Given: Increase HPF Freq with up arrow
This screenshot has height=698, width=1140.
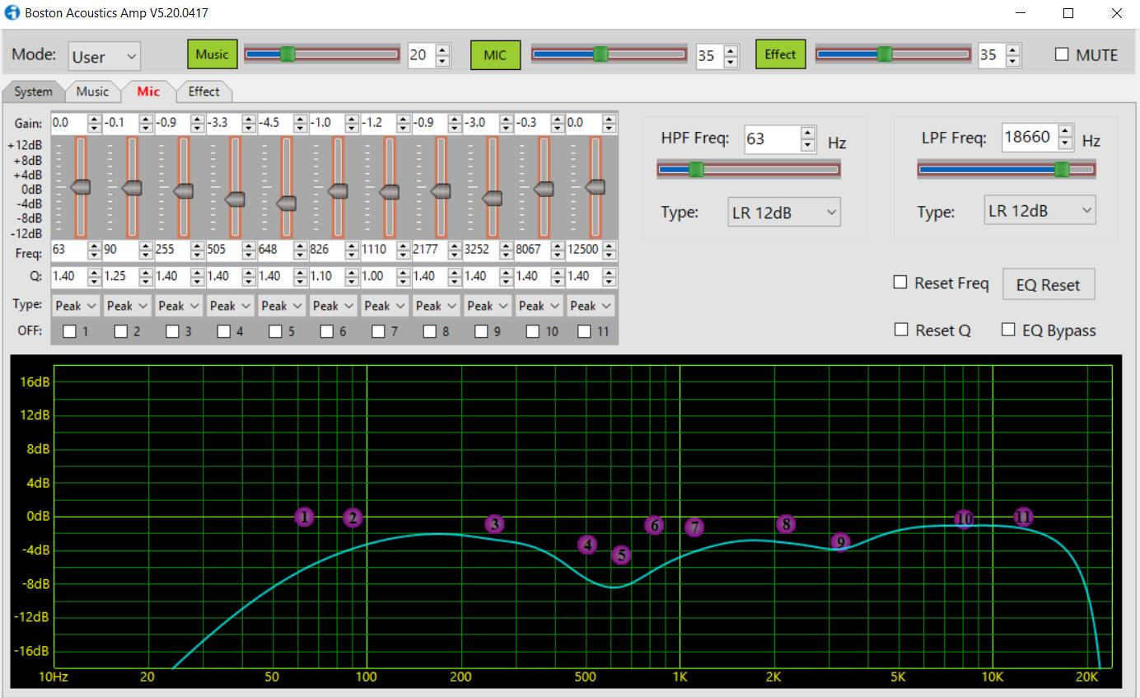Looking at the screenshot, I should coord(808,134).
